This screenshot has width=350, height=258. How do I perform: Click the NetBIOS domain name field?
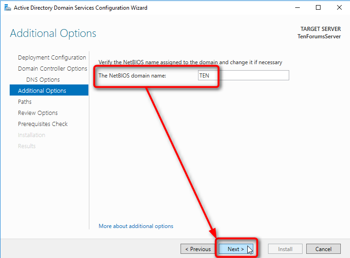(x=244, y=75)
